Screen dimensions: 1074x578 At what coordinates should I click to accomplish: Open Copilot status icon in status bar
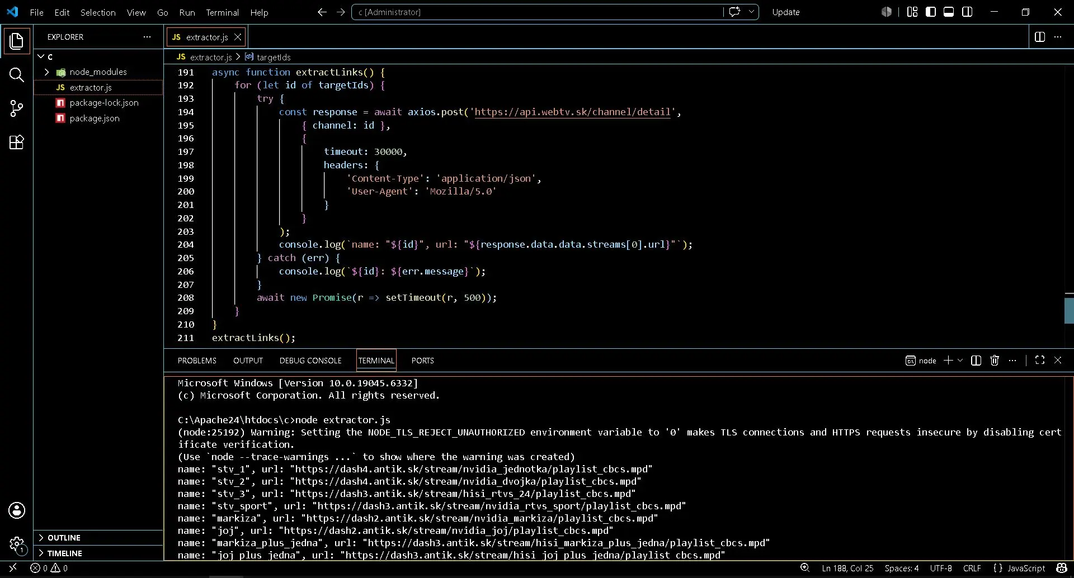1062,568
